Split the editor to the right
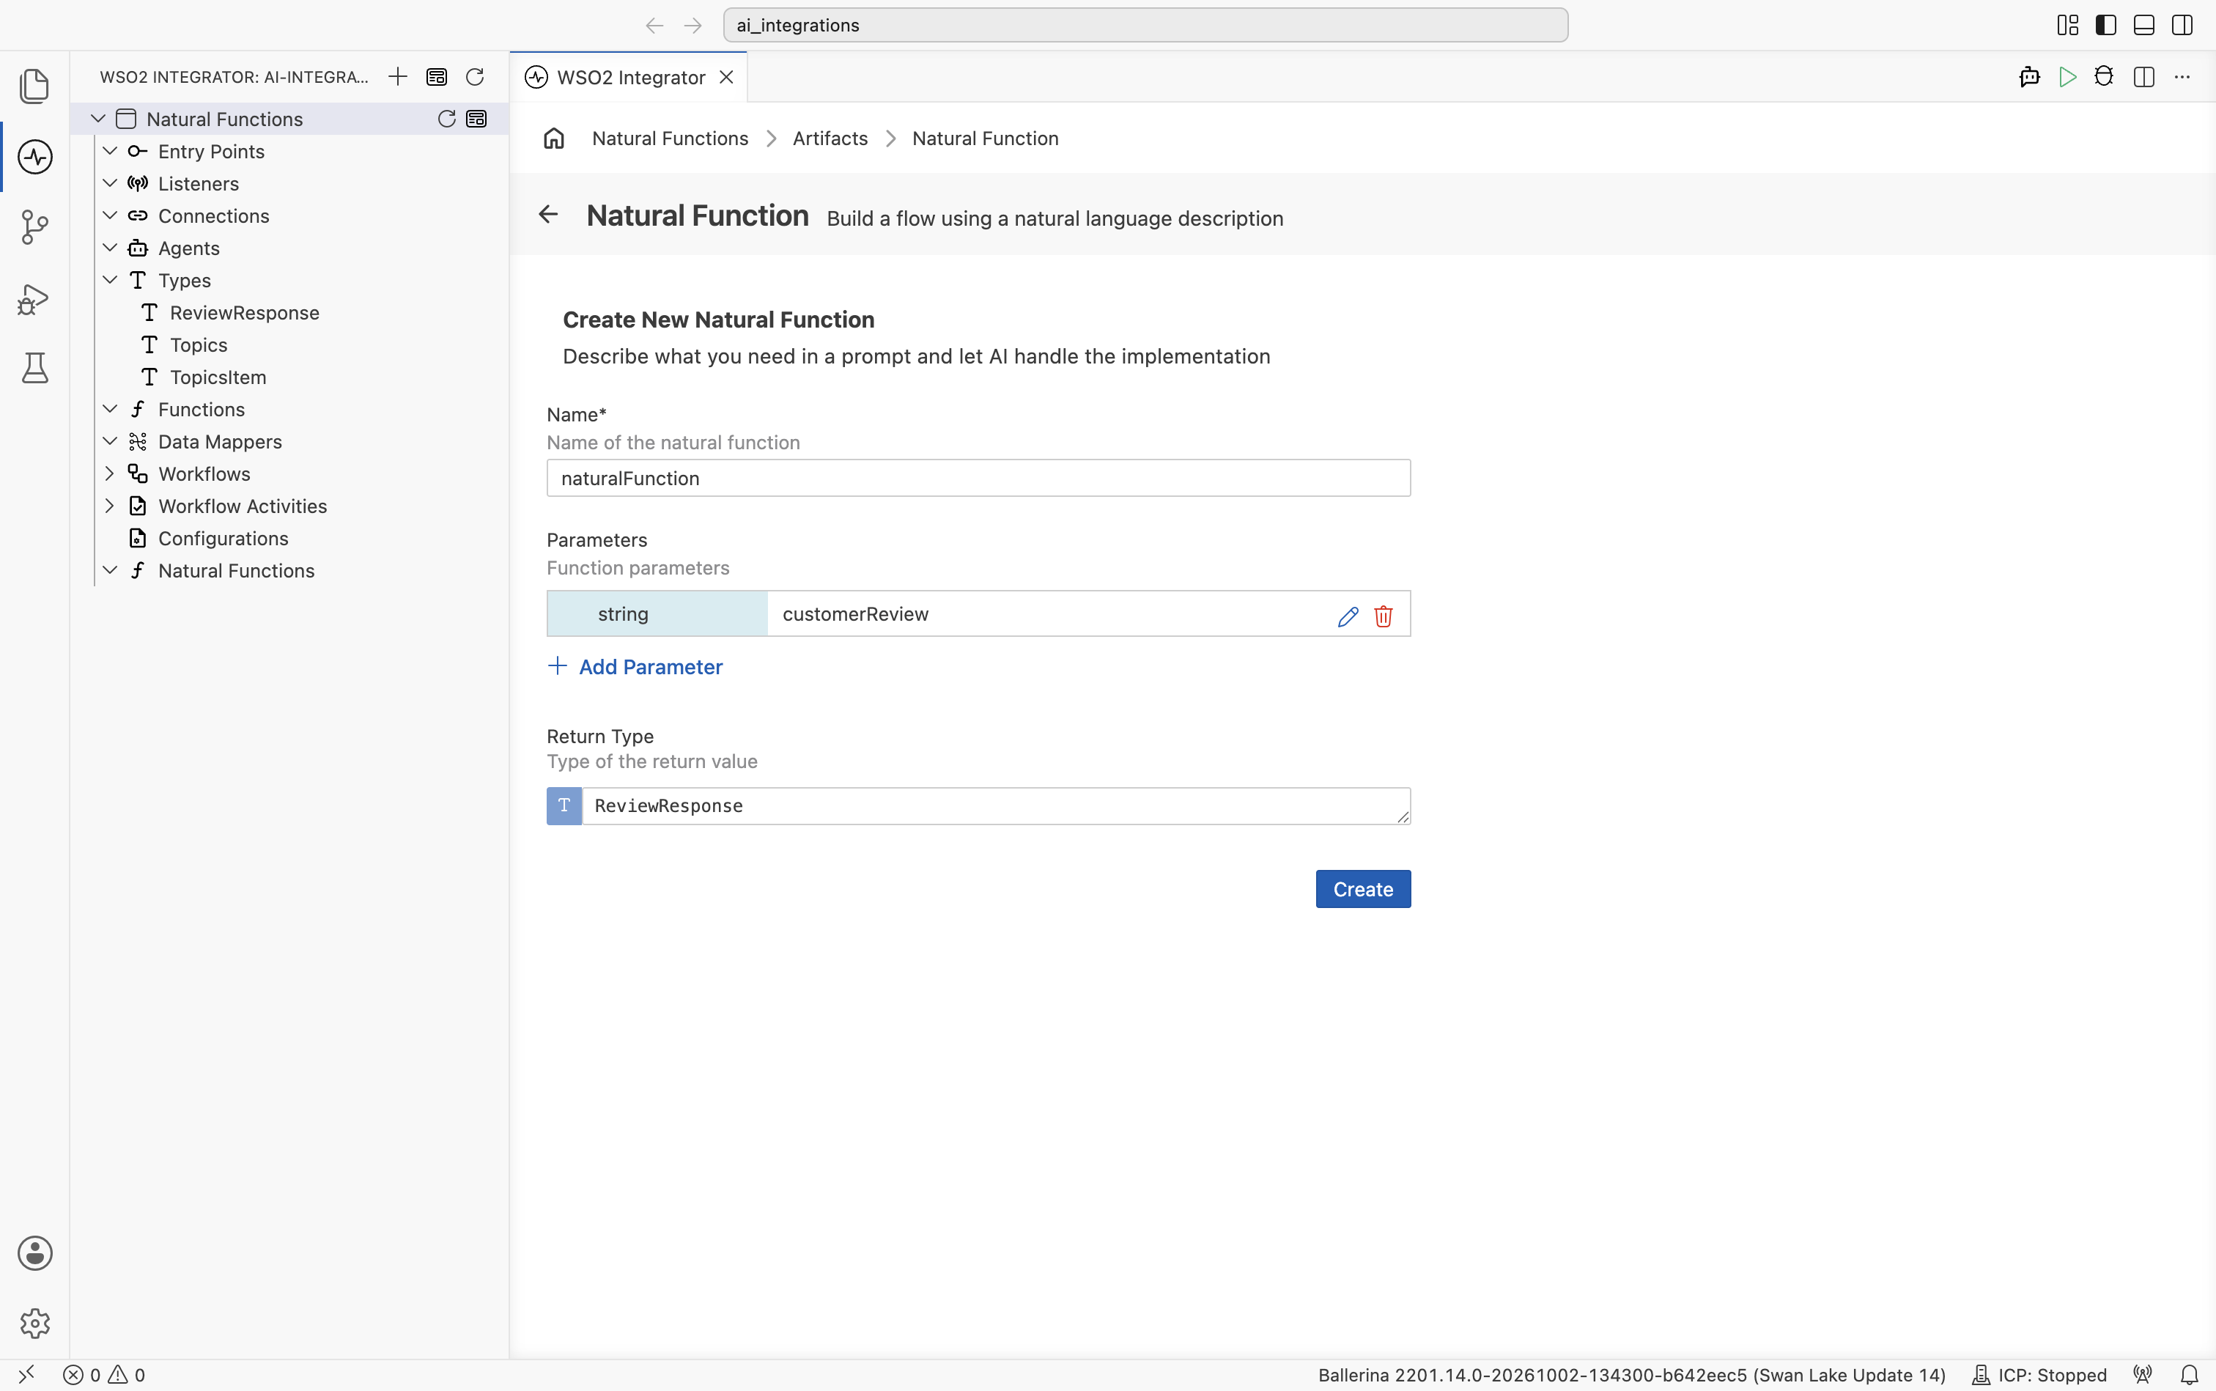 coord(2144,76)
